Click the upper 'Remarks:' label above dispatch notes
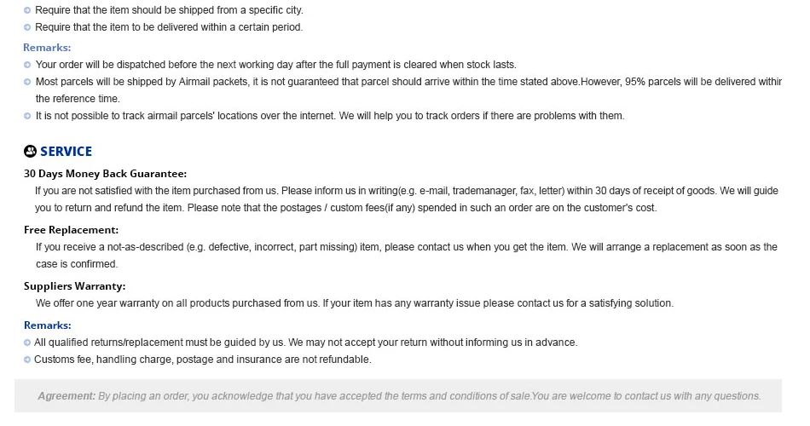 tap(47, 48)
